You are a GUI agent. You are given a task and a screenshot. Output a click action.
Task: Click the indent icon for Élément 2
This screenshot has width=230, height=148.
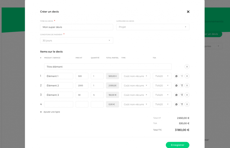pos(182,85)
